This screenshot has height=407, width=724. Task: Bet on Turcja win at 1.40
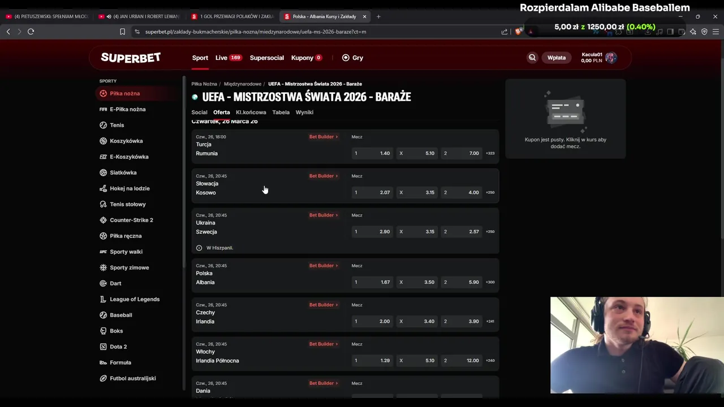[372, 153]
